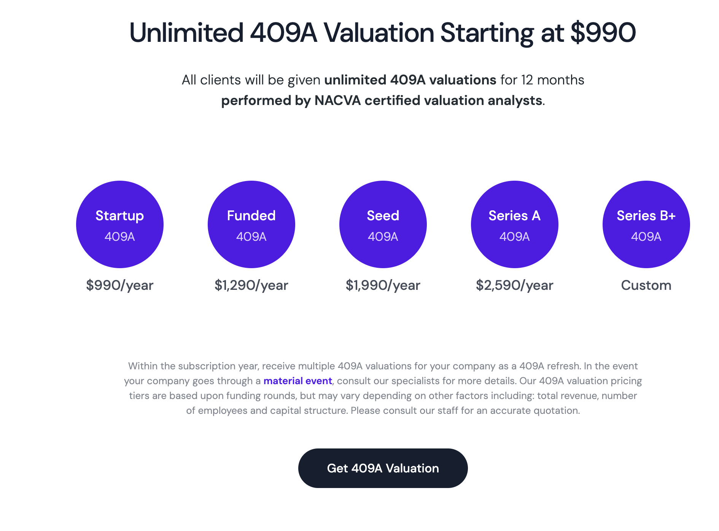Open the material event link
The width and height of the screenshot is (719, 531).
(x=298, y=381)
